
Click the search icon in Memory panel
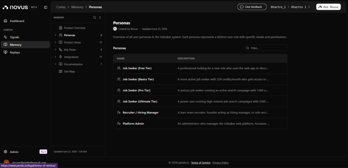95,18
